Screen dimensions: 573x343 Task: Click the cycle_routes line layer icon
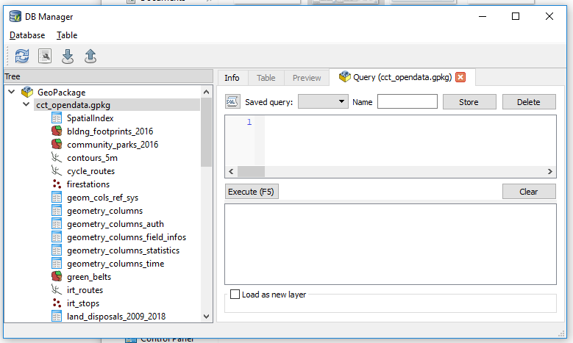click(57, 171)
